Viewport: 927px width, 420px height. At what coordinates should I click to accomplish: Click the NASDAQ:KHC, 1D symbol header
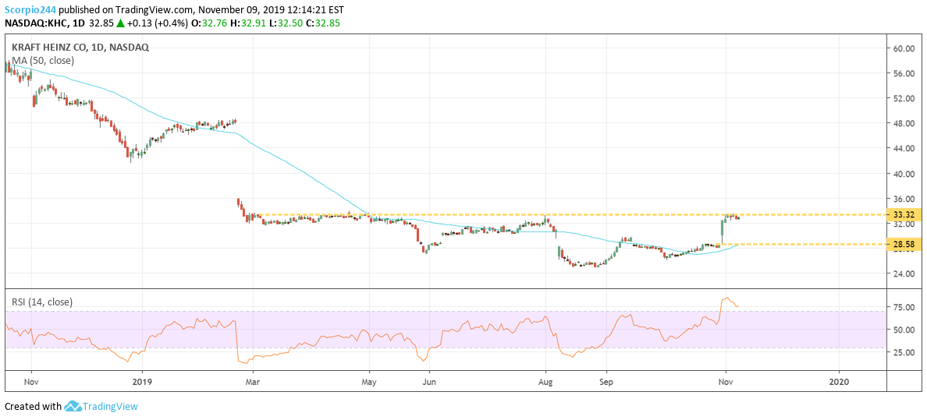[45, 23]
